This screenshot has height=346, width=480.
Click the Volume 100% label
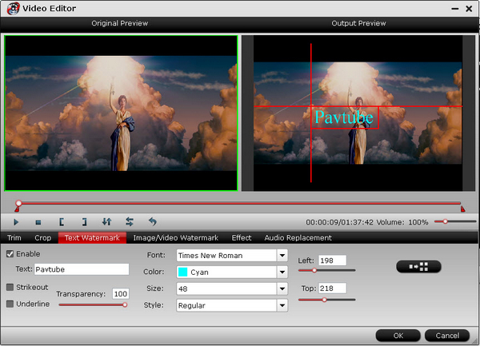click(402, 222)
